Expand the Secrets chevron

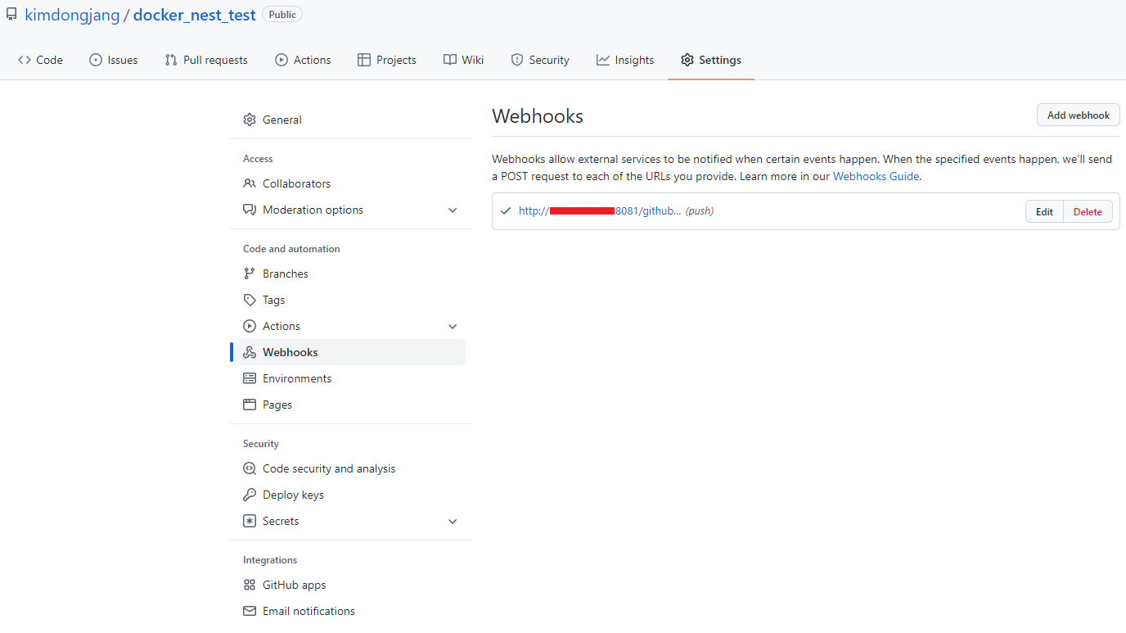tap(453, 522)
